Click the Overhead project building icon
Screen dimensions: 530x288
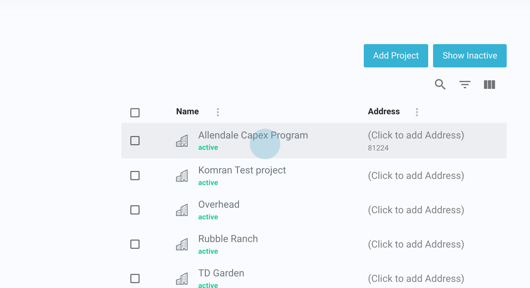(182, 210)
